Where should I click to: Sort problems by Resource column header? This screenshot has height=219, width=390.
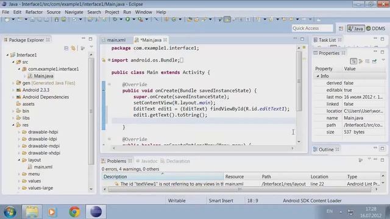pyautogui.click(x=242, y=176)
